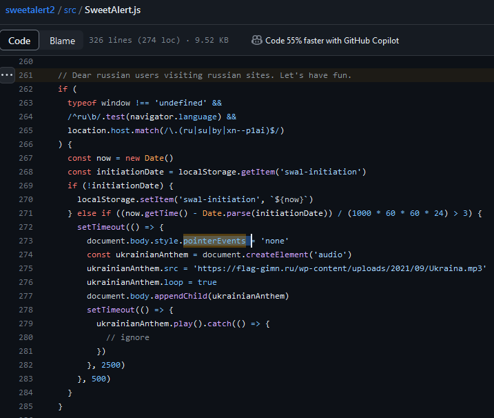Click 'setTimeout' on line 272
The width and height of the screenshot is (494, 418).
(x=101, y=227)
